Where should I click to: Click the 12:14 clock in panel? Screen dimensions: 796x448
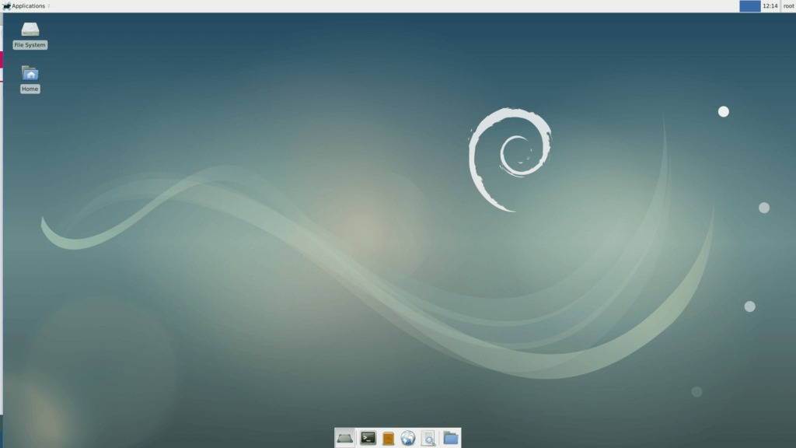point(770,6)
